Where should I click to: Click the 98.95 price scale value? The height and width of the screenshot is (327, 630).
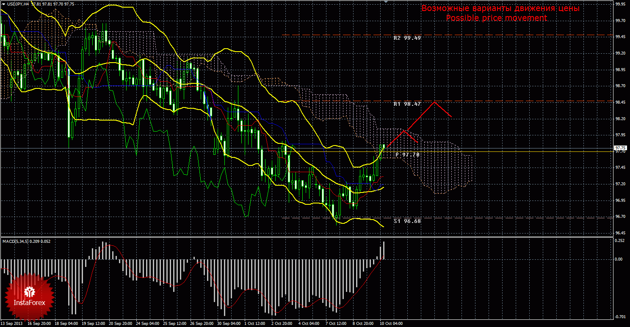click(x=620, y=69)
